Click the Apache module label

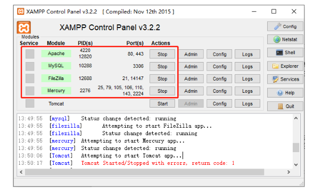tap(56, 54)
